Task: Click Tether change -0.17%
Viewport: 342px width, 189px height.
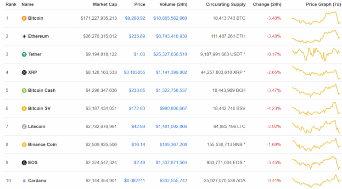Action: tap(274, 54)
